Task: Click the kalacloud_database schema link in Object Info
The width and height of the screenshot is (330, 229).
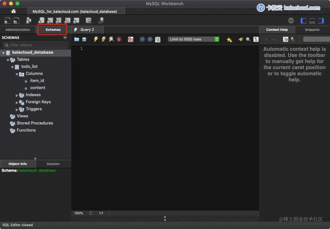Action: tap(37, 171)
